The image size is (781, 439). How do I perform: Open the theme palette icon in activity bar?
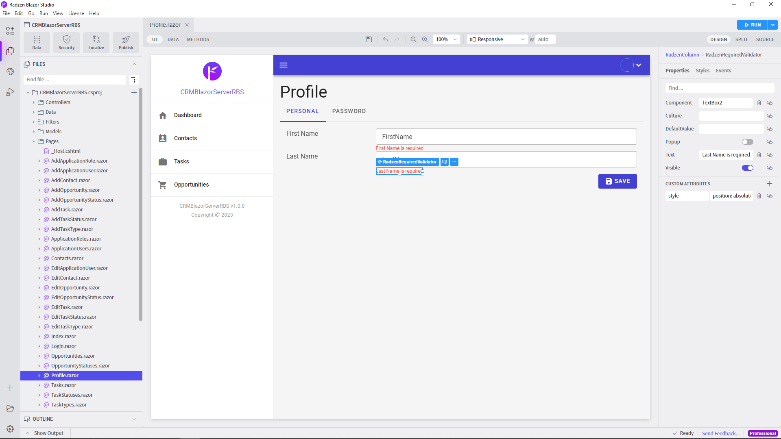pyautogui.click(x=10, y=72)
